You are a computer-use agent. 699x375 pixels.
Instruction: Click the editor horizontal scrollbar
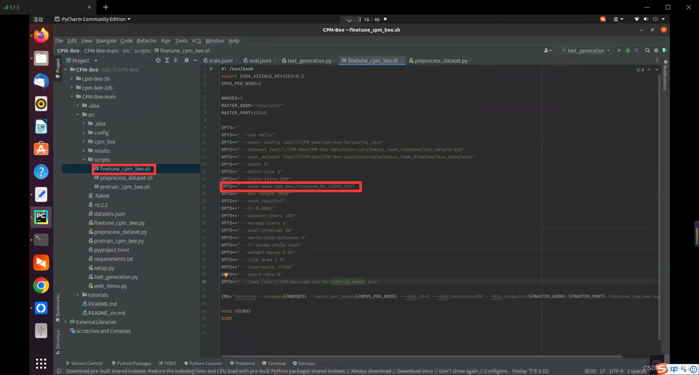pyautogui.click(x=422, y=356)
